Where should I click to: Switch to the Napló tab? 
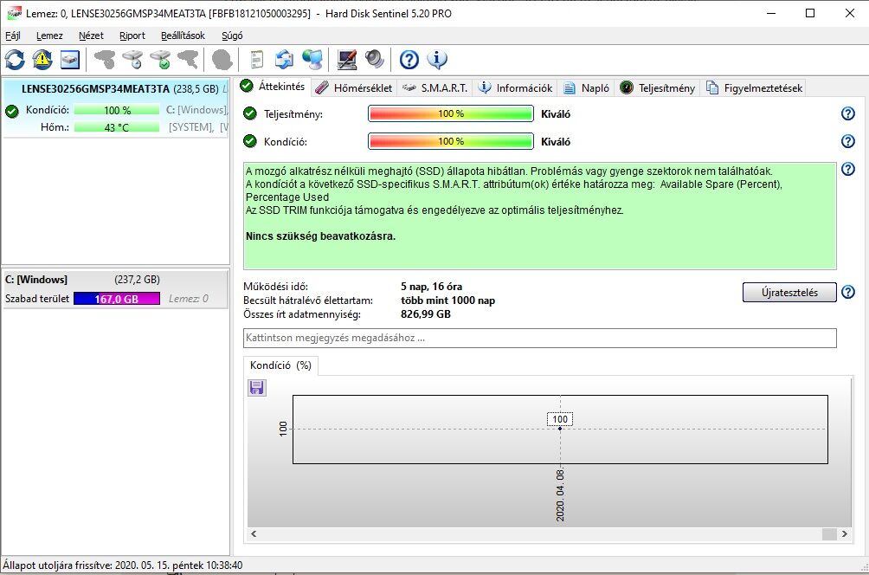[x=586, y=88]
